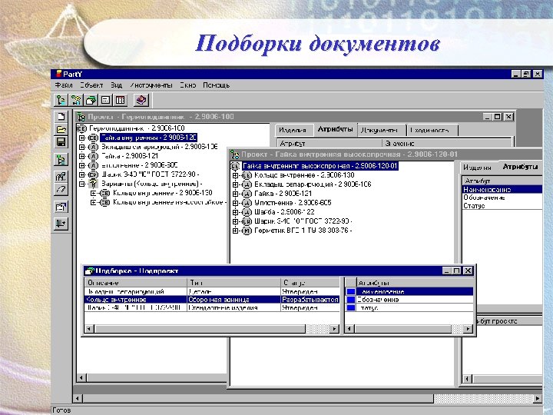Click the Описание column header in Подборка
The width and height of the screenshot is (553, 415).
(136, 283)
